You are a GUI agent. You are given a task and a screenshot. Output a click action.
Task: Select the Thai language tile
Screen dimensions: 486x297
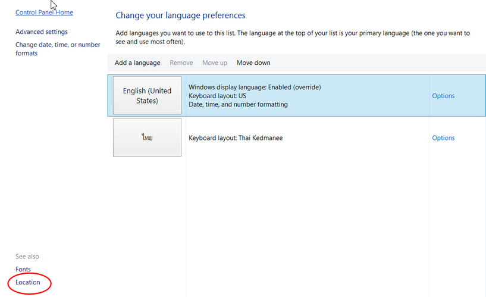pos(147,137)
